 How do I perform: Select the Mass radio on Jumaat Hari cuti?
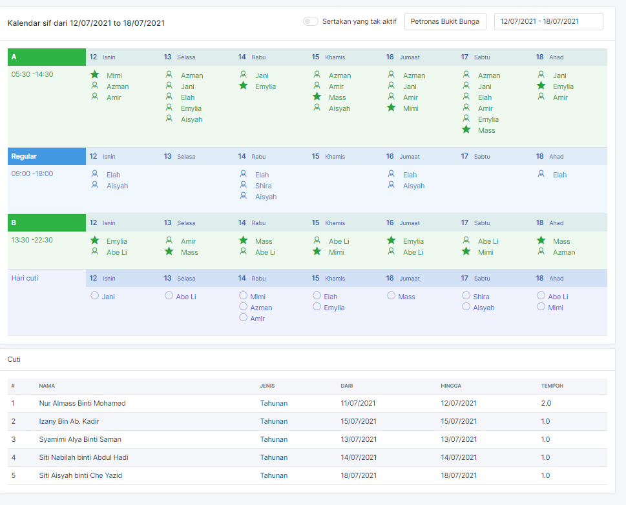tap(391, 296)
